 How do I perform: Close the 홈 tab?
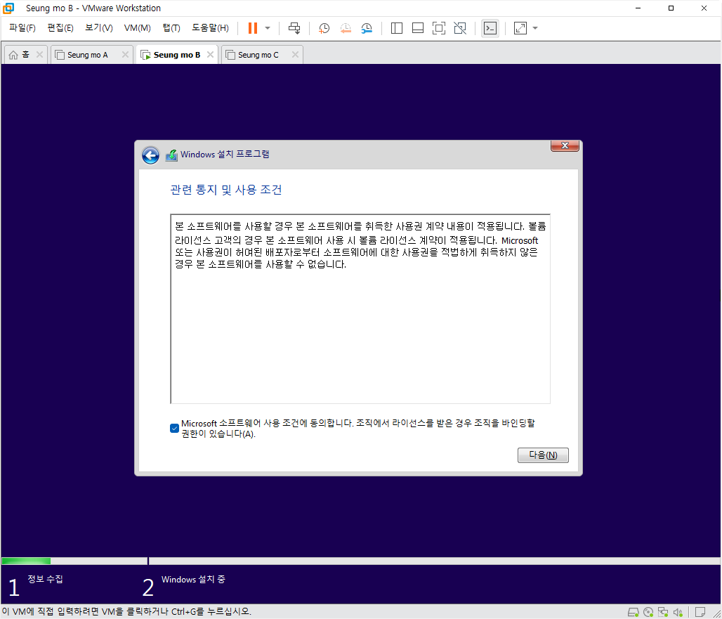(x=39, y=55)
